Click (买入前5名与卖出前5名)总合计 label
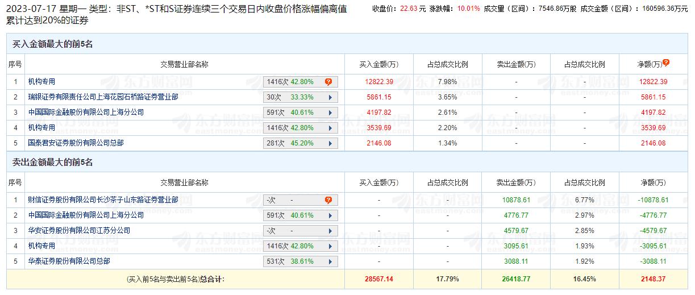This screenshot has height=295, width=695. [x=176, y=279]
